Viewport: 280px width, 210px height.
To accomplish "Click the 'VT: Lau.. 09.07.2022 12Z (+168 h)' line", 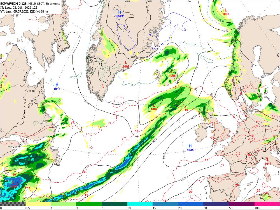I will (24, 11).
